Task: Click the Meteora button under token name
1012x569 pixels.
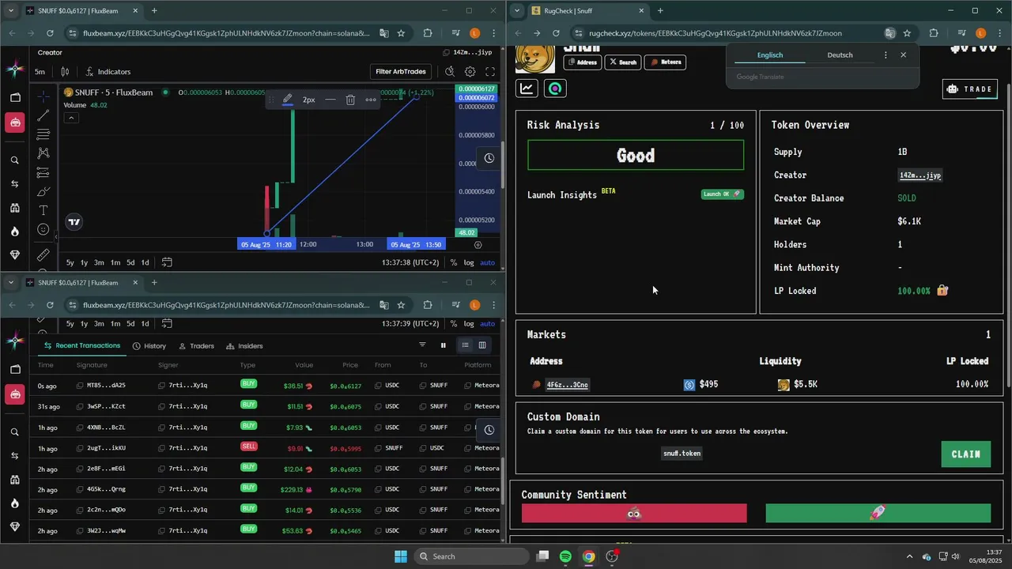Action: [x=665, y=62]
